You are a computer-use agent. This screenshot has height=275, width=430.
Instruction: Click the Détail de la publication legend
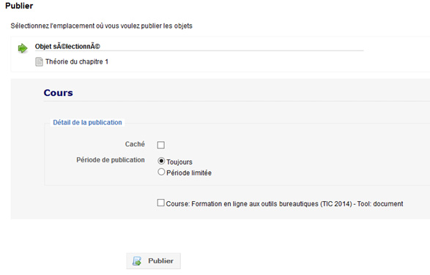pyautogui.click(x=87, y=122)
